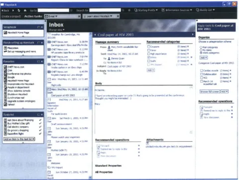Click the Filesystem icon
The width and height of the screenshot is (239, 180).
coord(5,48)
